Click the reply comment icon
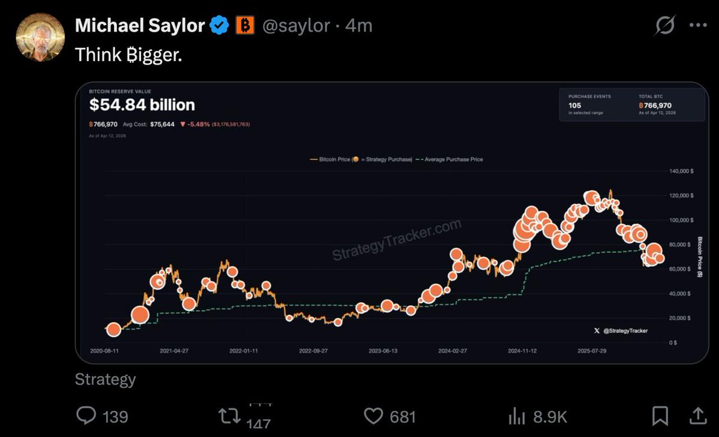Image resolution: width=719 pixels, height=437 pixels. pos(87,415)
